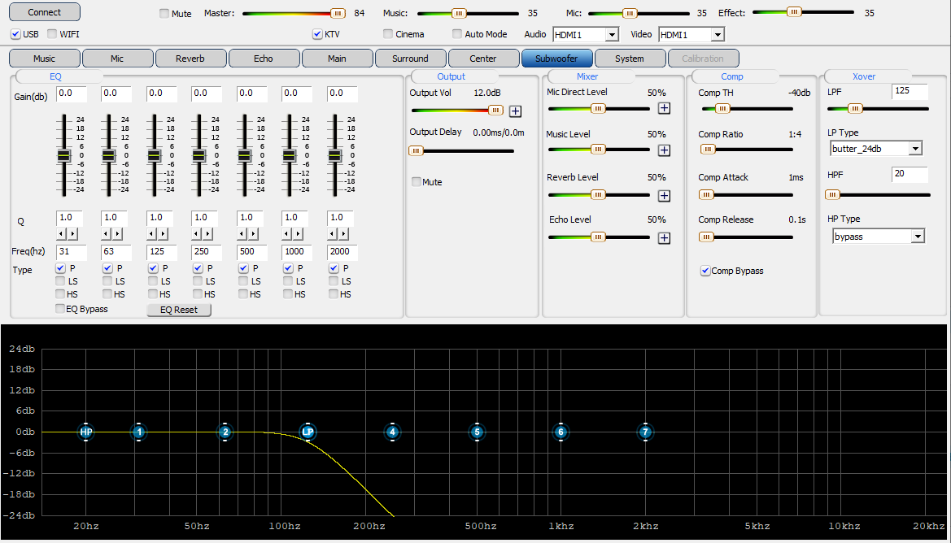Select EQ band 4 node on graph

coord(392,432)
